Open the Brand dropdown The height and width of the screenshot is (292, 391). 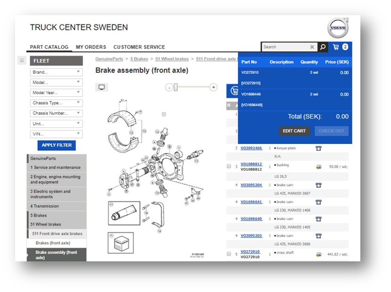56,72
